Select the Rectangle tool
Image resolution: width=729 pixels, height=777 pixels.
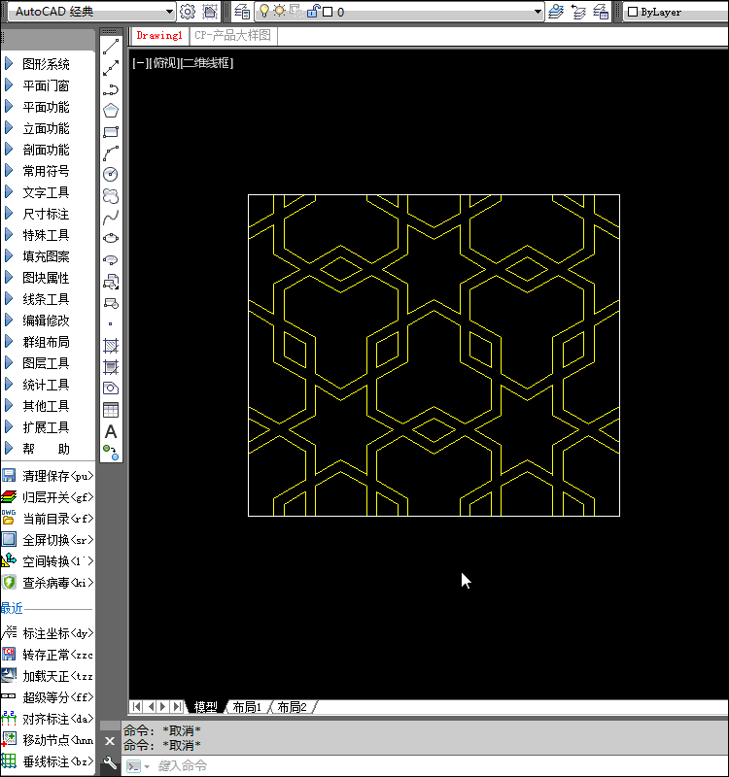coord(111,132)
